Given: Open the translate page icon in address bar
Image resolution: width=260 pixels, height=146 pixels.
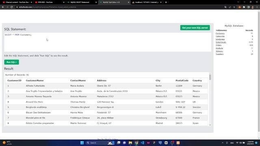Looking at the screenshot, I should point(225,7).
